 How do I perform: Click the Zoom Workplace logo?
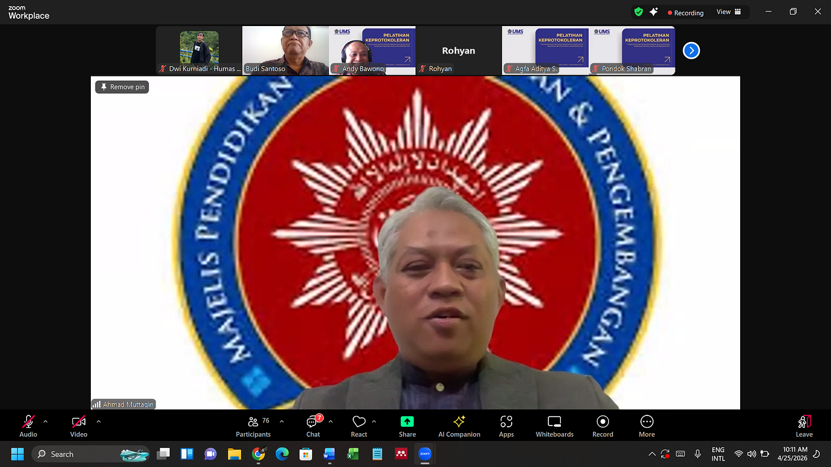point(28,12)
